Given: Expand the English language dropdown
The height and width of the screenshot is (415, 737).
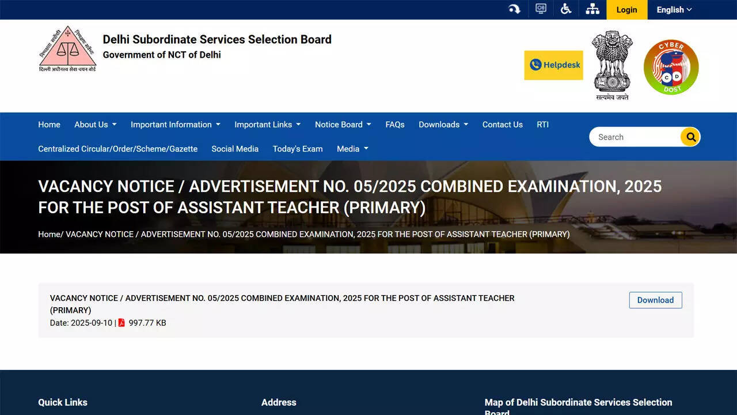Looking at the screenshot, I should coord(673,9).
